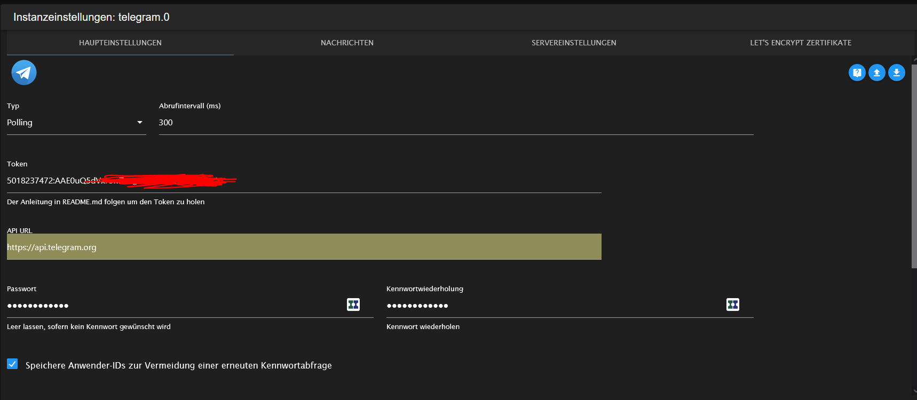Click password manager icon in Passwort field
Viewport: 917px width, 400px height.
pos(353,305)
